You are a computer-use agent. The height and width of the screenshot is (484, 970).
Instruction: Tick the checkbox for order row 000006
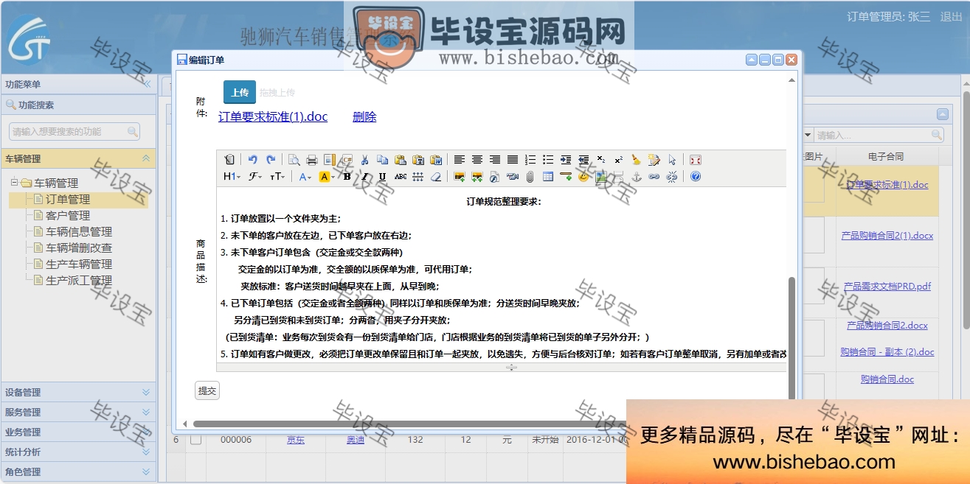196,440
